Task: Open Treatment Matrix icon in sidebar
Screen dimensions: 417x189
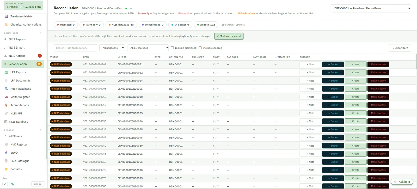Action: coord(6,16)
